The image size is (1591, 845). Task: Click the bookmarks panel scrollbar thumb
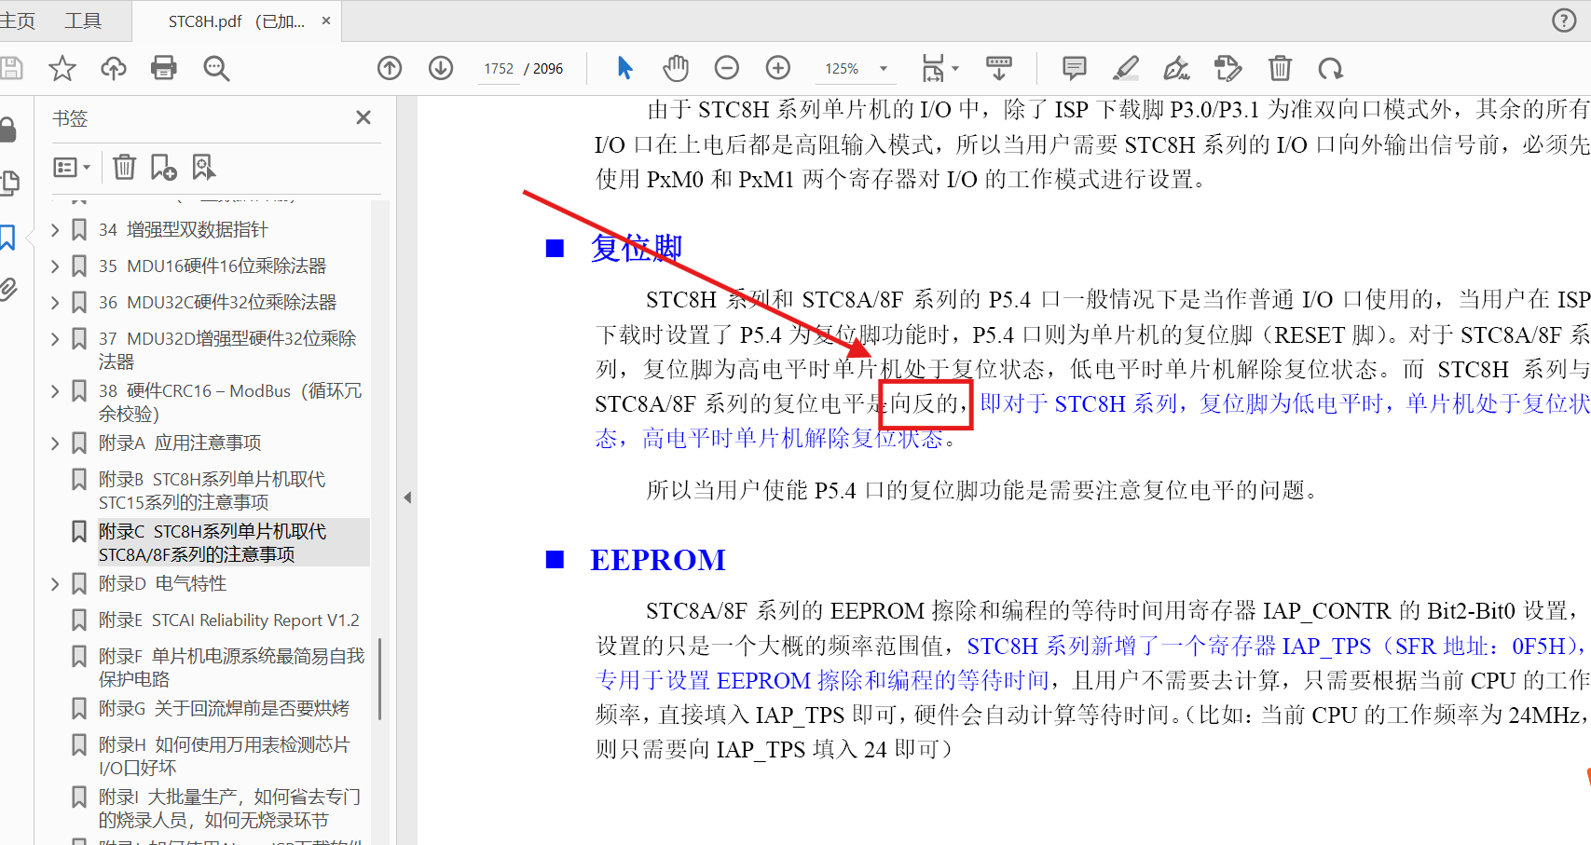(379, 679)
